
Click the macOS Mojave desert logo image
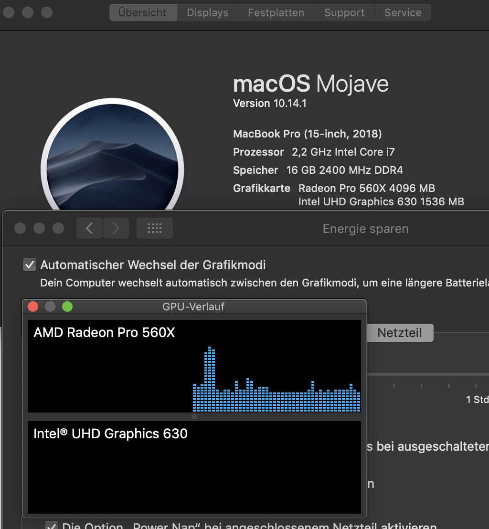coord(112,154)
